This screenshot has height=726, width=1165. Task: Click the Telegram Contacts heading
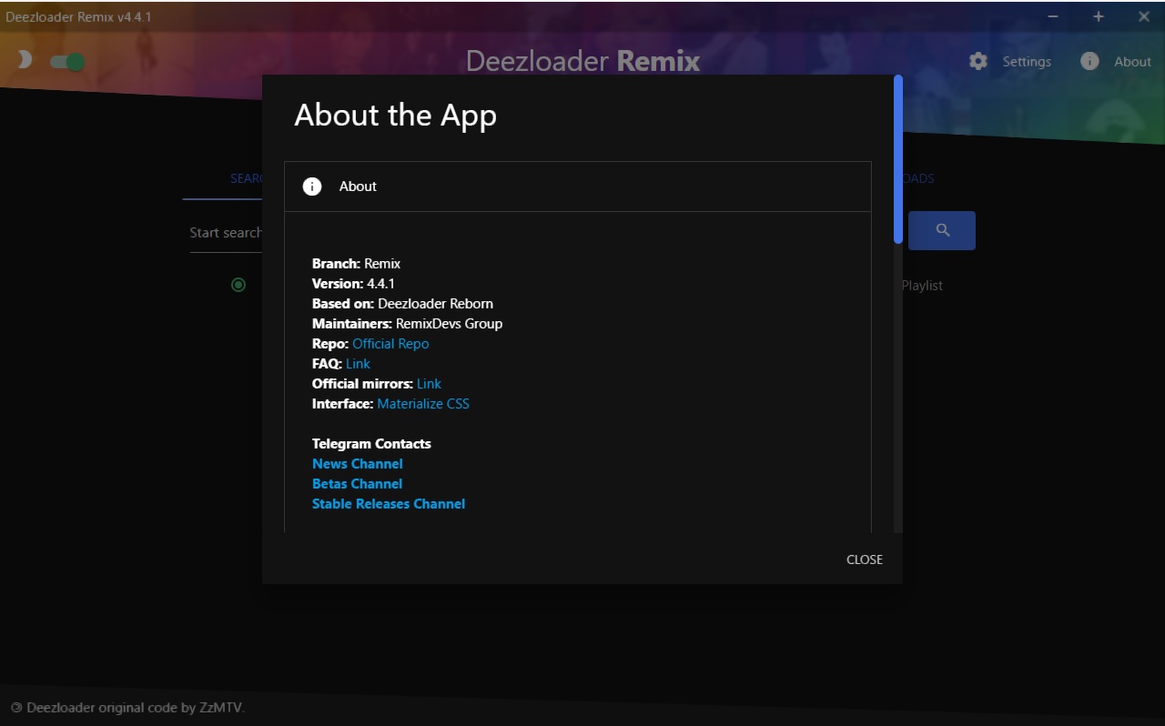(371, 444)
